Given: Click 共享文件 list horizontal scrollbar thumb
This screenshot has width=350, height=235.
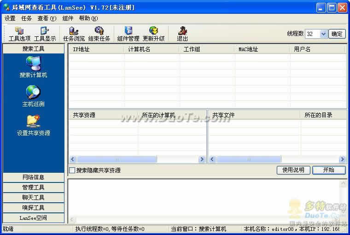Looking at the screenshot, I should (249, 159).
